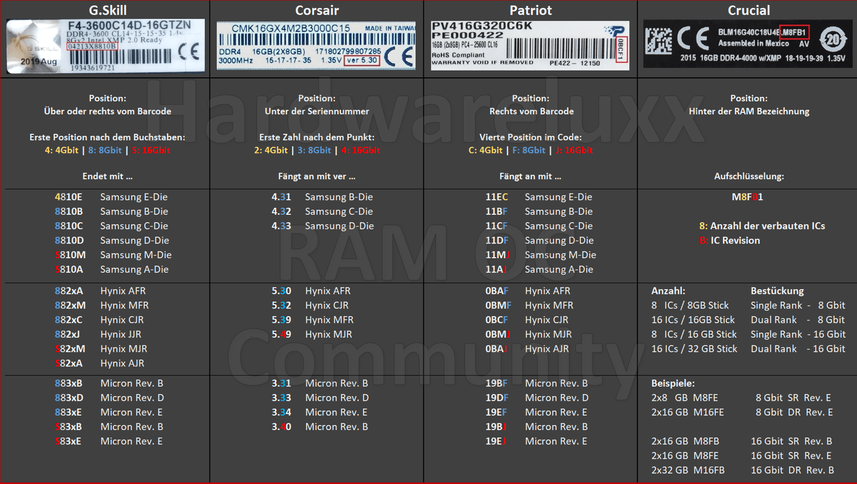Click 'Erste Position nach dem Buchstaben:' line
The width and height of the screenshot is (857, 484).
107,137
